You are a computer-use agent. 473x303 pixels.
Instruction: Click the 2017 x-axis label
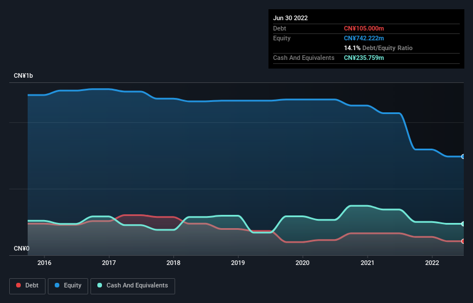[x=109, y=263]
